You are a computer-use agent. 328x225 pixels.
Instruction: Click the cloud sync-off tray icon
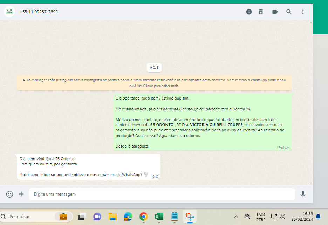point(247,217)
